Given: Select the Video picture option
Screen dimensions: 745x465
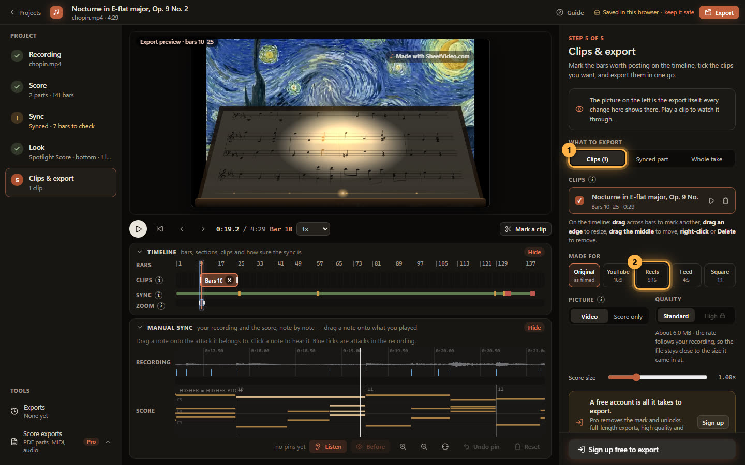Looking at the screenshot, I should coord(589,317).
